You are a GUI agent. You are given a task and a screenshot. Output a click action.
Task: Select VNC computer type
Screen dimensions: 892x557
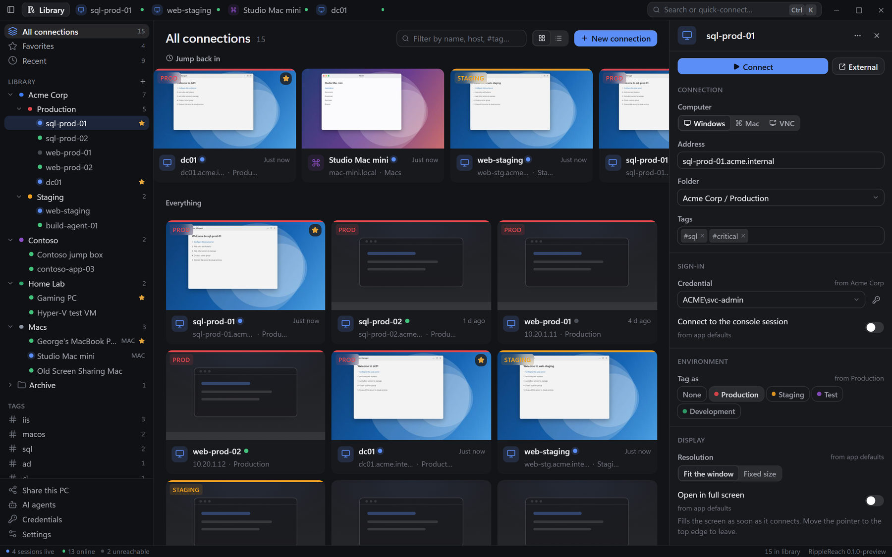[782, 123]
